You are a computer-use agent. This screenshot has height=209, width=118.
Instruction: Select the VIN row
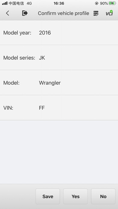[x=59, y=108]
